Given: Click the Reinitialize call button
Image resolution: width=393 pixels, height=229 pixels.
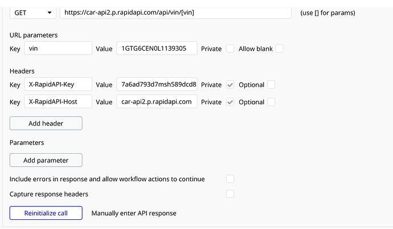Looking at the screenshot, I should [x=46, y=213].
